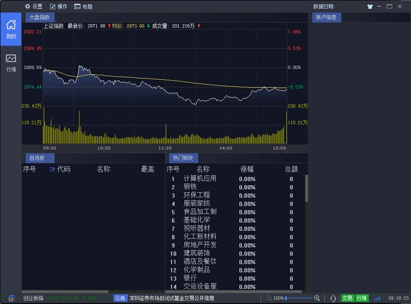Select the 大盘指数 tab
411x304 pixels.
(40, 16)
